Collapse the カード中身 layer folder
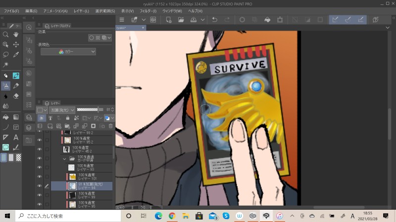The width and height of the screenshot is (396, 222). (x=64, y=159)
